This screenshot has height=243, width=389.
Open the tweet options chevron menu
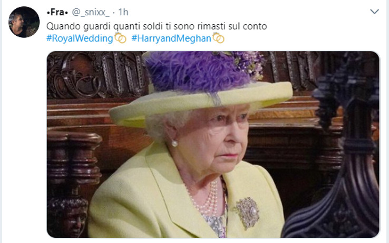[x=374, y=12]
